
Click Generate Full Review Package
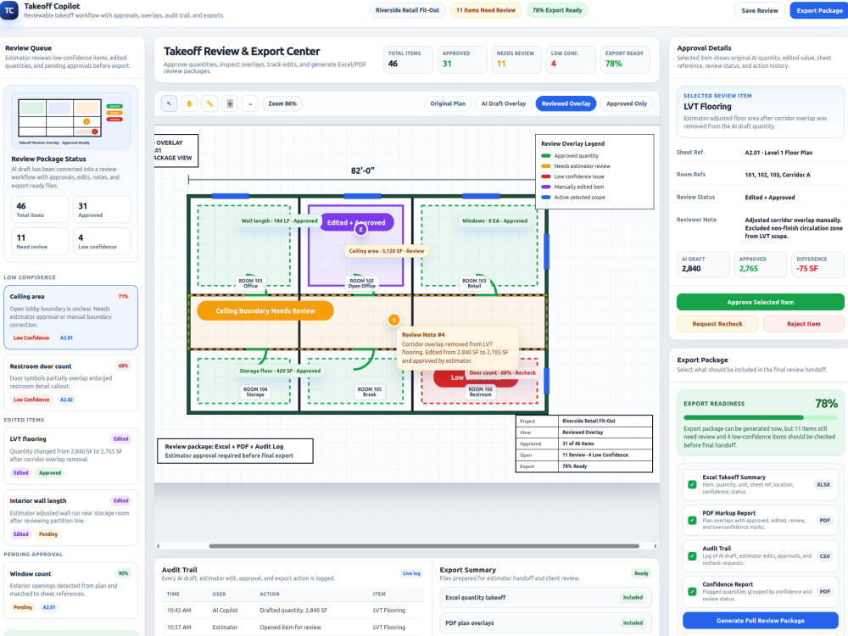pyautogui.click(x=760, y=621)
